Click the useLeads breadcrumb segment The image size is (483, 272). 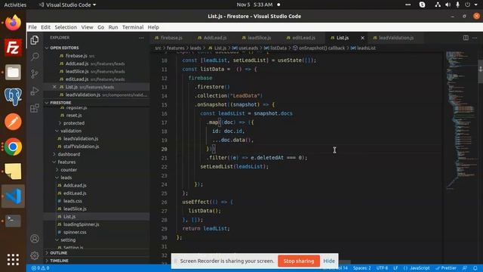point(245,48)
